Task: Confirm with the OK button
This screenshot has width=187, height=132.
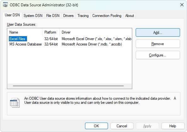Action: click(x=96, y=126)
